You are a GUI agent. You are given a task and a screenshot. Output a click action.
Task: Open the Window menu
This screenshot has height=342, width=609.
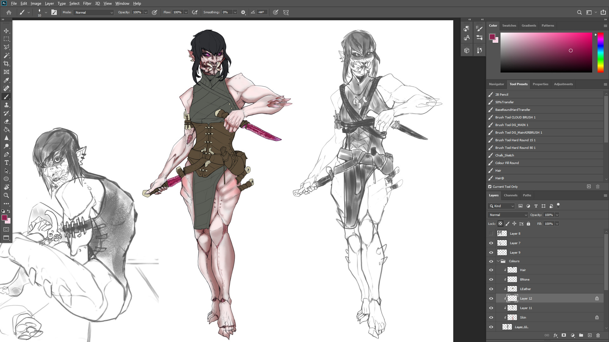[122, 3]
